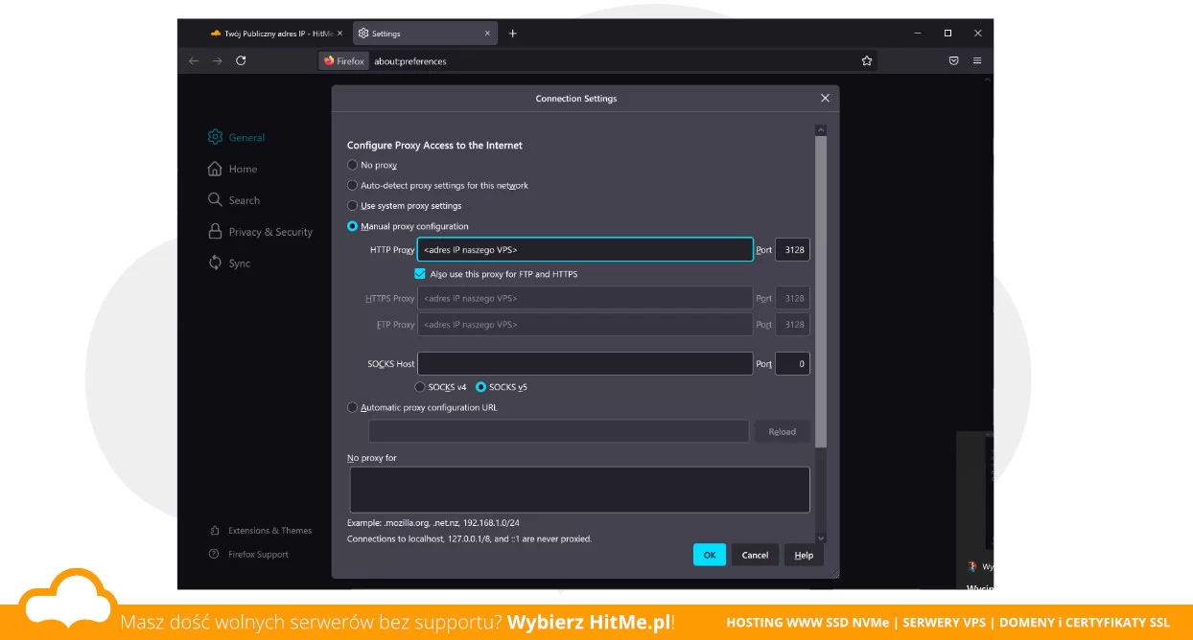Click the SOCKS port field showing 0
1193x640 pixels.
point(792,364)
